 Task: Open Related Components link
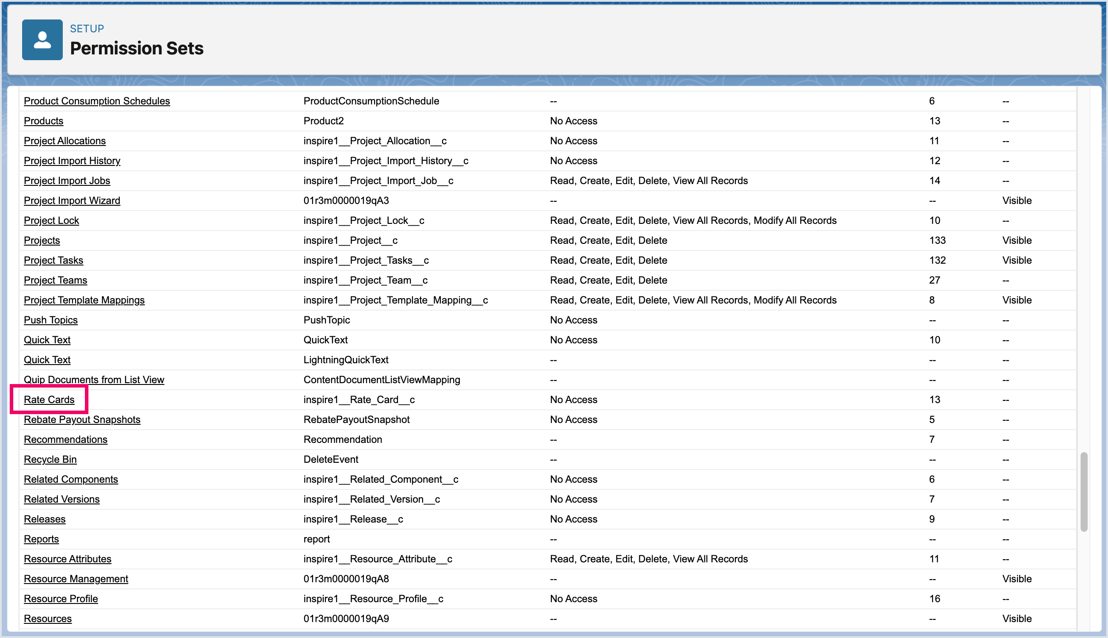click(71, 479)
